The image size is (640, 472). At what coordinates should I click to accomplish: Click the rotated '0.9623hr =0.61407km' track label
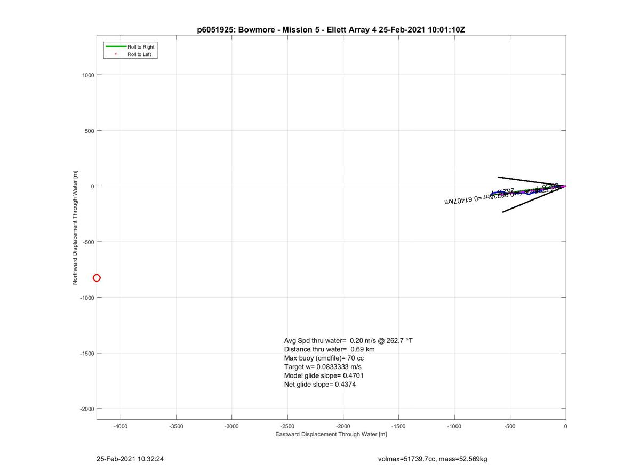click(480, 197)
